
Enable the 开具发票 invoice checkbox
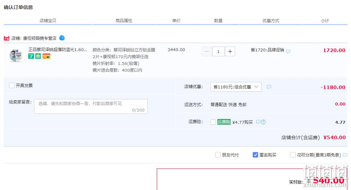tap(12, 86)
